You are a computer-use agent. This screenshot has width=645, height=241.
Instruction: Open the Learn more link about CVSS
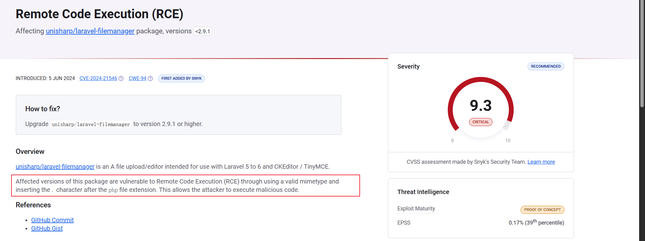[541, 162]
